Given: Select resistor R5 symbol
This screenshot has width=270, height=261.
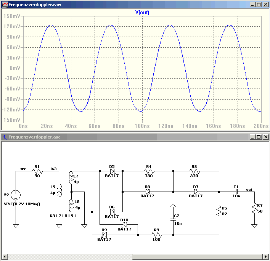Looking at the screenshot, I should [x=219, y=211].
